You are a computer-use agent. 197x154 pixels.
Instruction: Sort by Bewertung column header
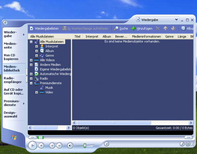121,37
